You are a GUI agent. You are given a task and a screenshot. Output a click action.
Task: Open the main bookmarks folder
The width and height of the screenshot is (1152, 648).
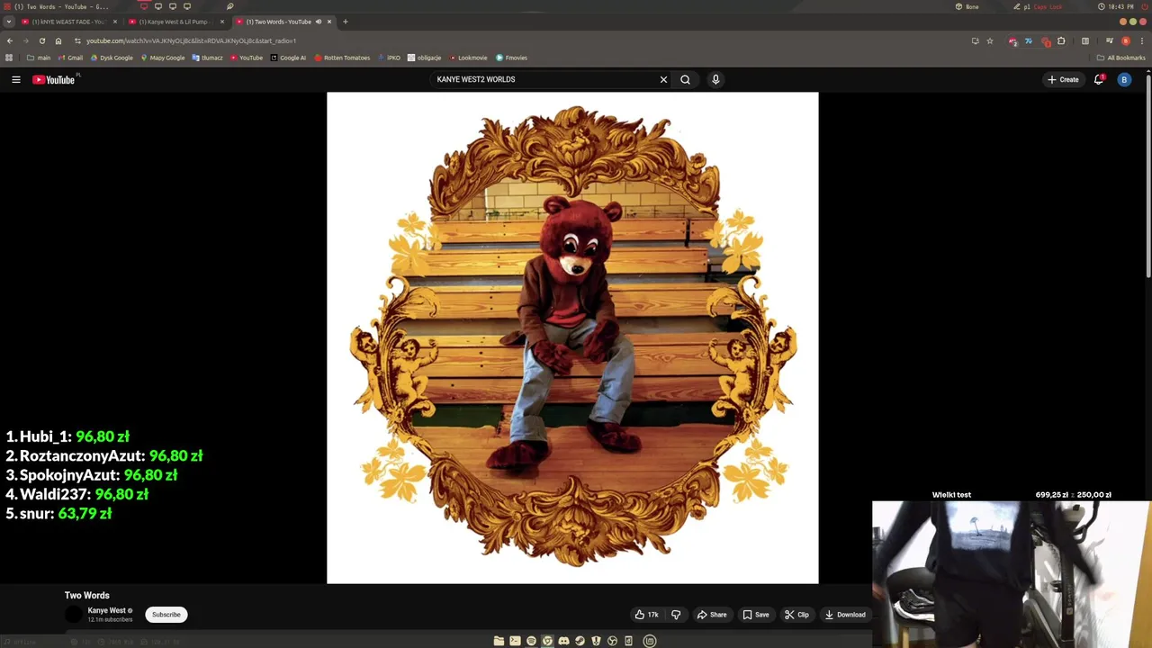point(39,58)
